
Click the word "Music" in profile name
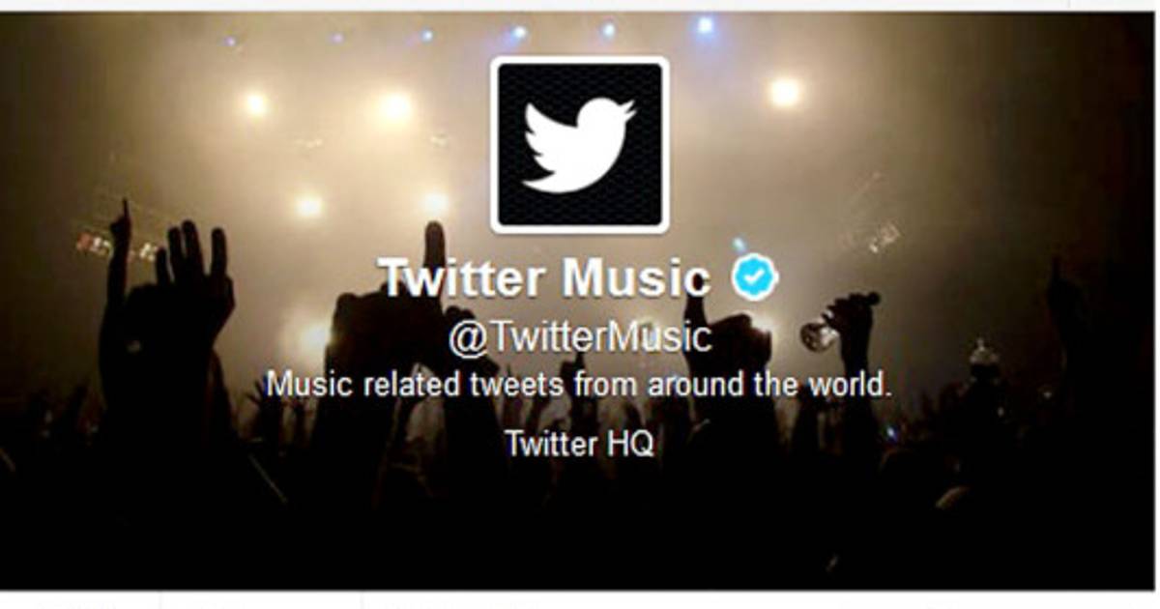click(637, 278)
